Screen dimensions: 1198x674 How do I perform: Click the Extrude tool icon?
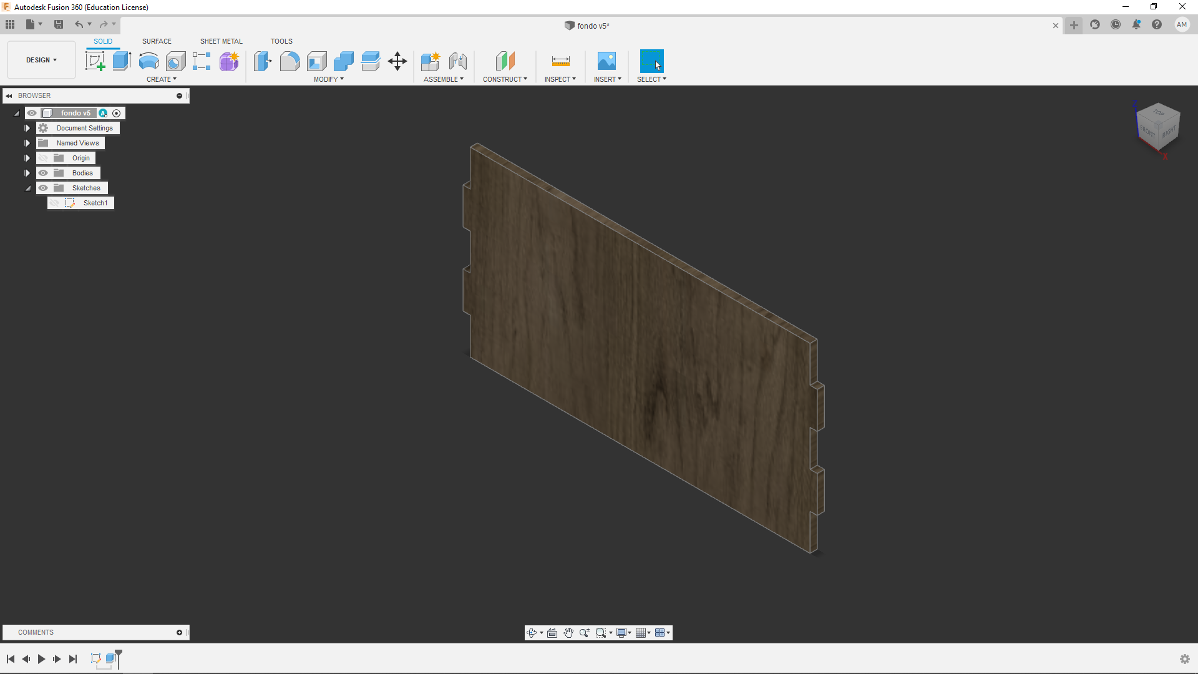coord(122,61)
